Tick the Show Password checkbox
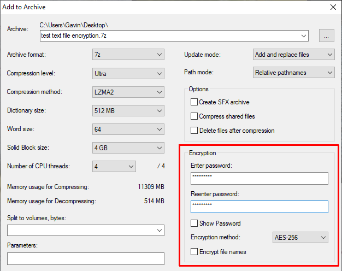Image resolution: width=342 pixels, height=271 pixels. pyautogui.click(x=194, y=223)
